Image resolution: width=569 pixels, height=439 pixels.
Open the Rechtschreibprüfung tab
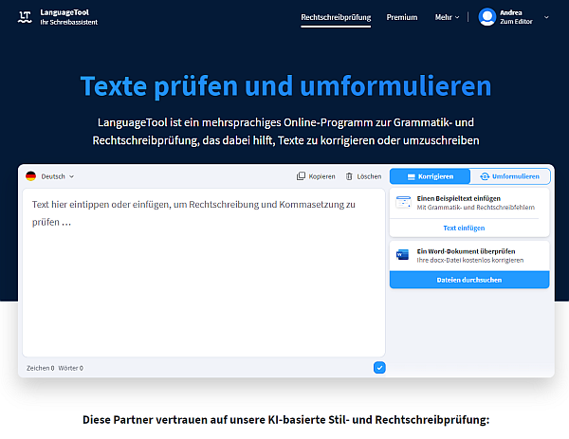click(335, 17)
